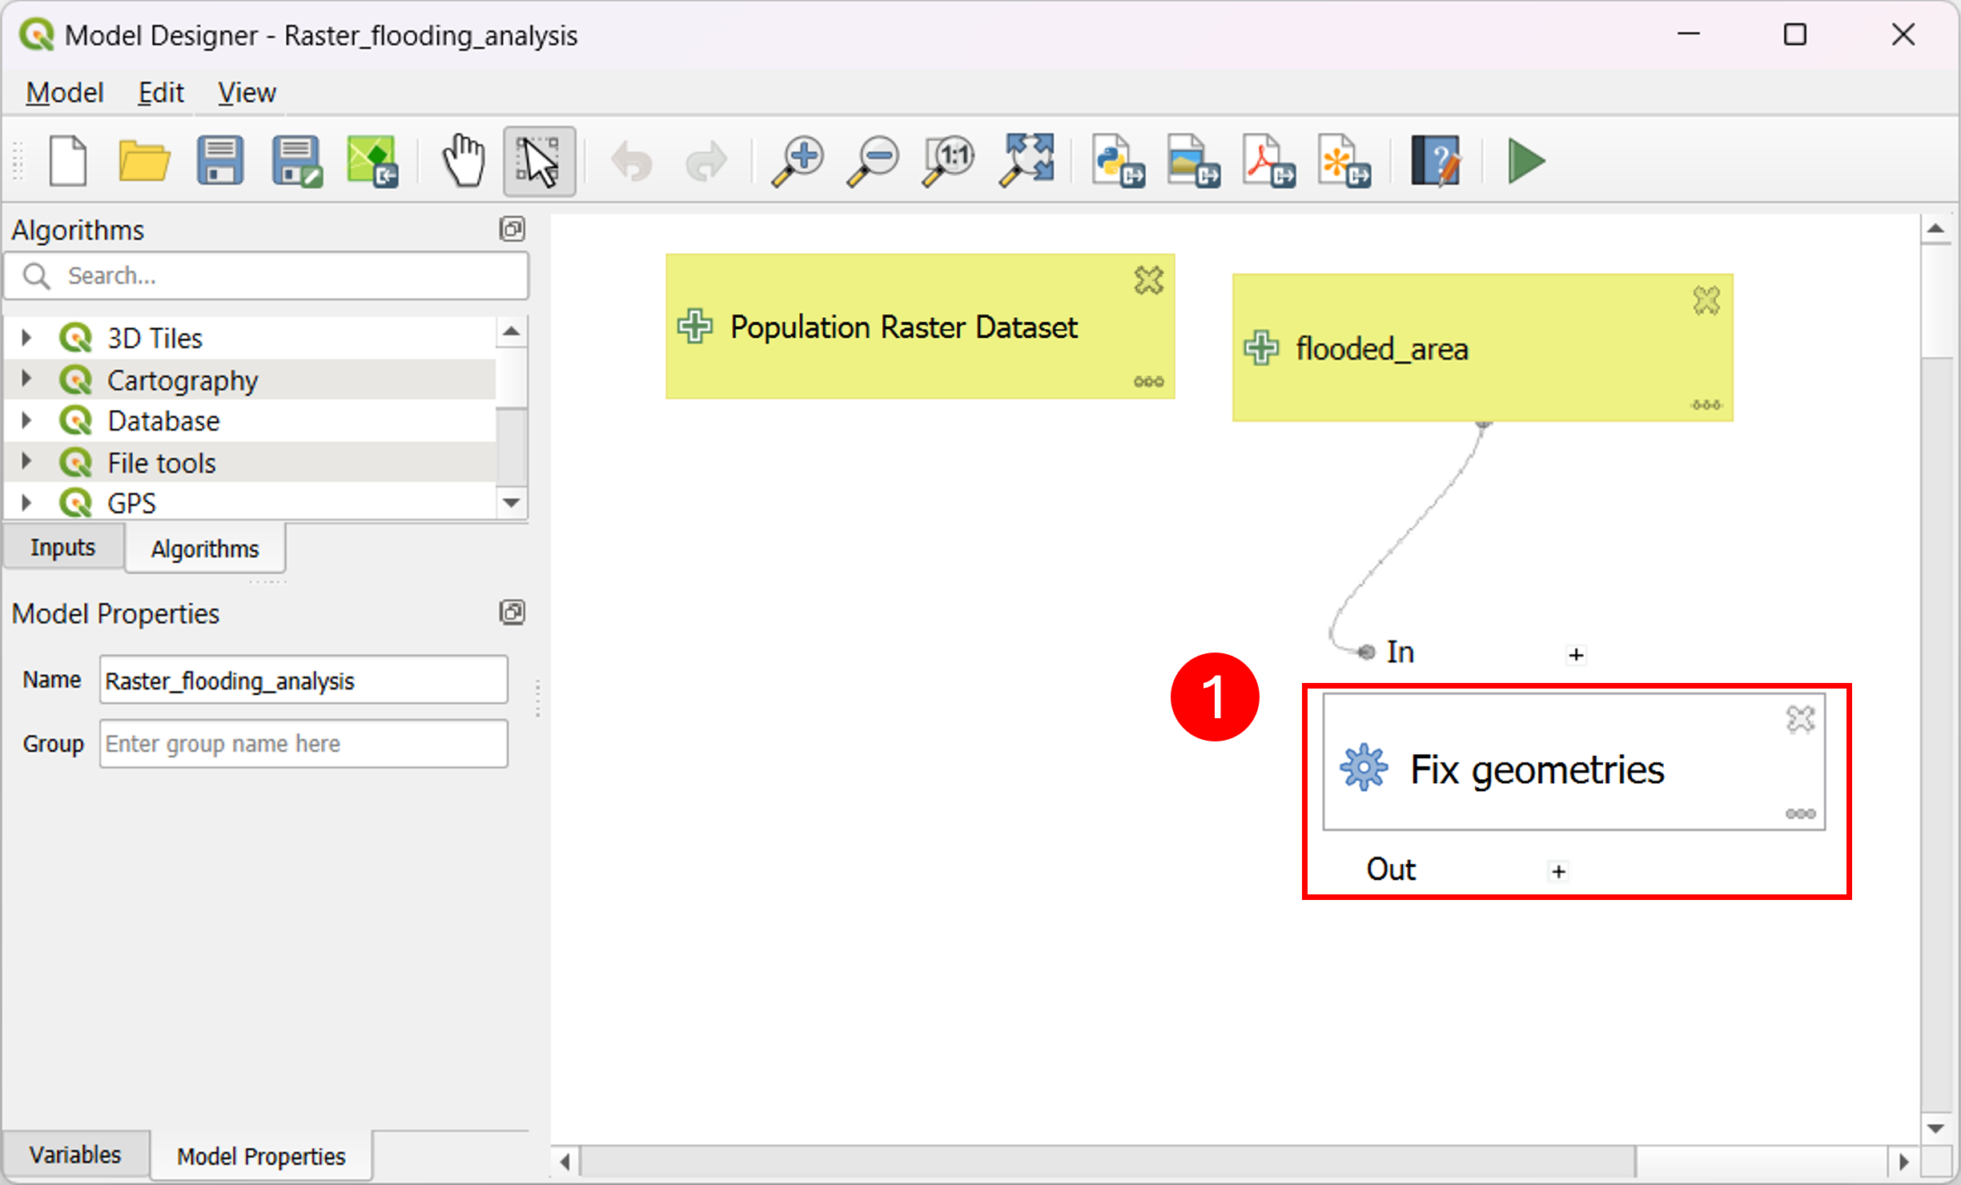Toggle float on Algorithms panel
Screen dimensions: 1961x1185
[512, 229]
